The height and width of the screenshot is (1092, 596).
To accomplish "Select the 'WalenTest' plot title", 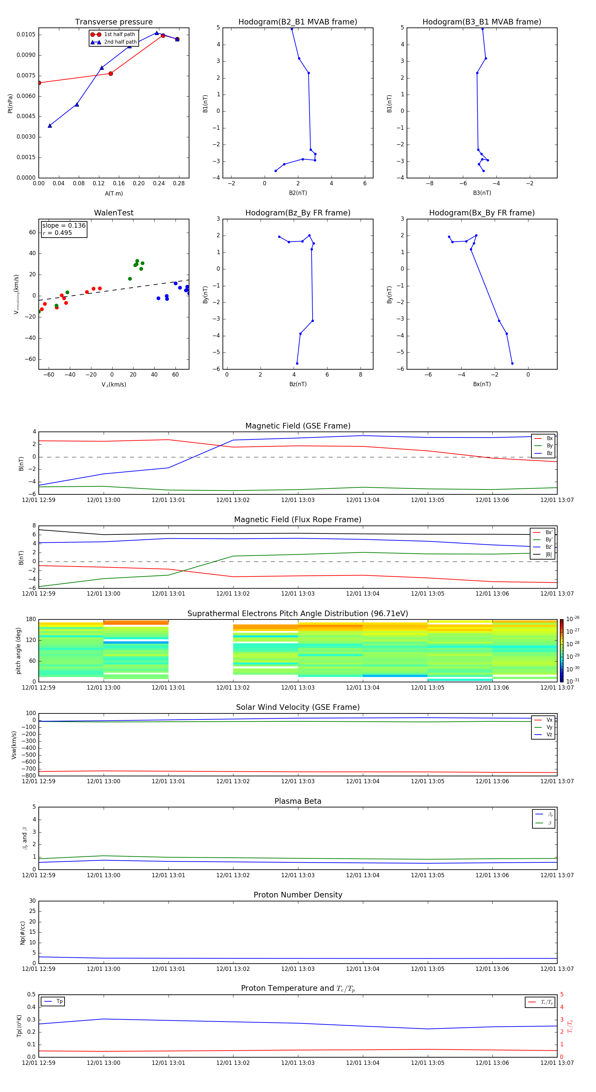I will 114,213.
